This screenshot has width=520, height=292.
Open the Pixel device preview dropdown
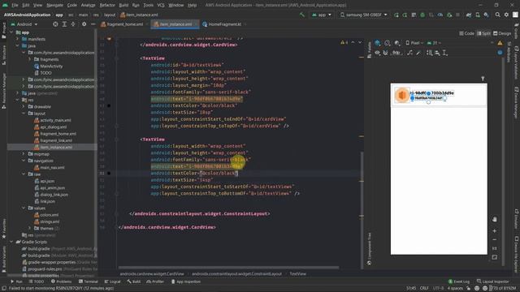pos(414,43)
